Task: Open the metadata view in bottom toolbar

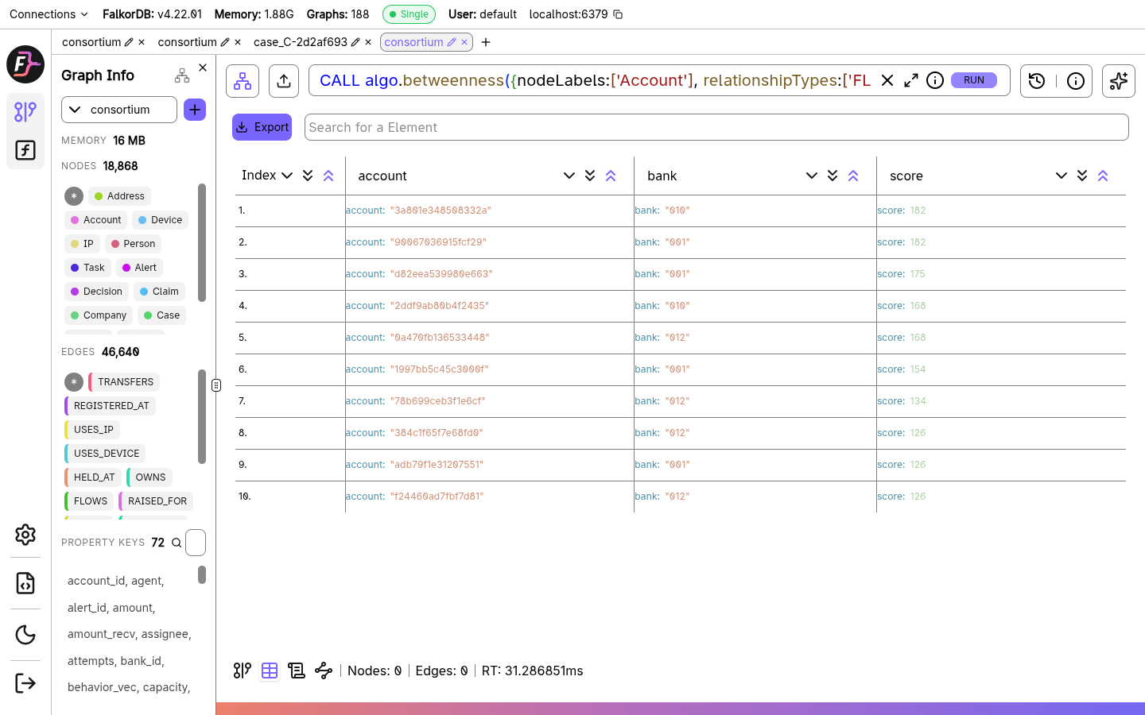Action: 297,671
